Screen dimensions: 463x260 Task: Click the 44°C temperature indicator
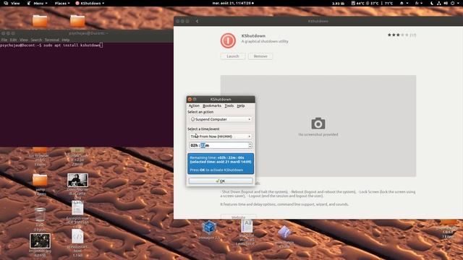pyautogui.click(x=357, y=3)
